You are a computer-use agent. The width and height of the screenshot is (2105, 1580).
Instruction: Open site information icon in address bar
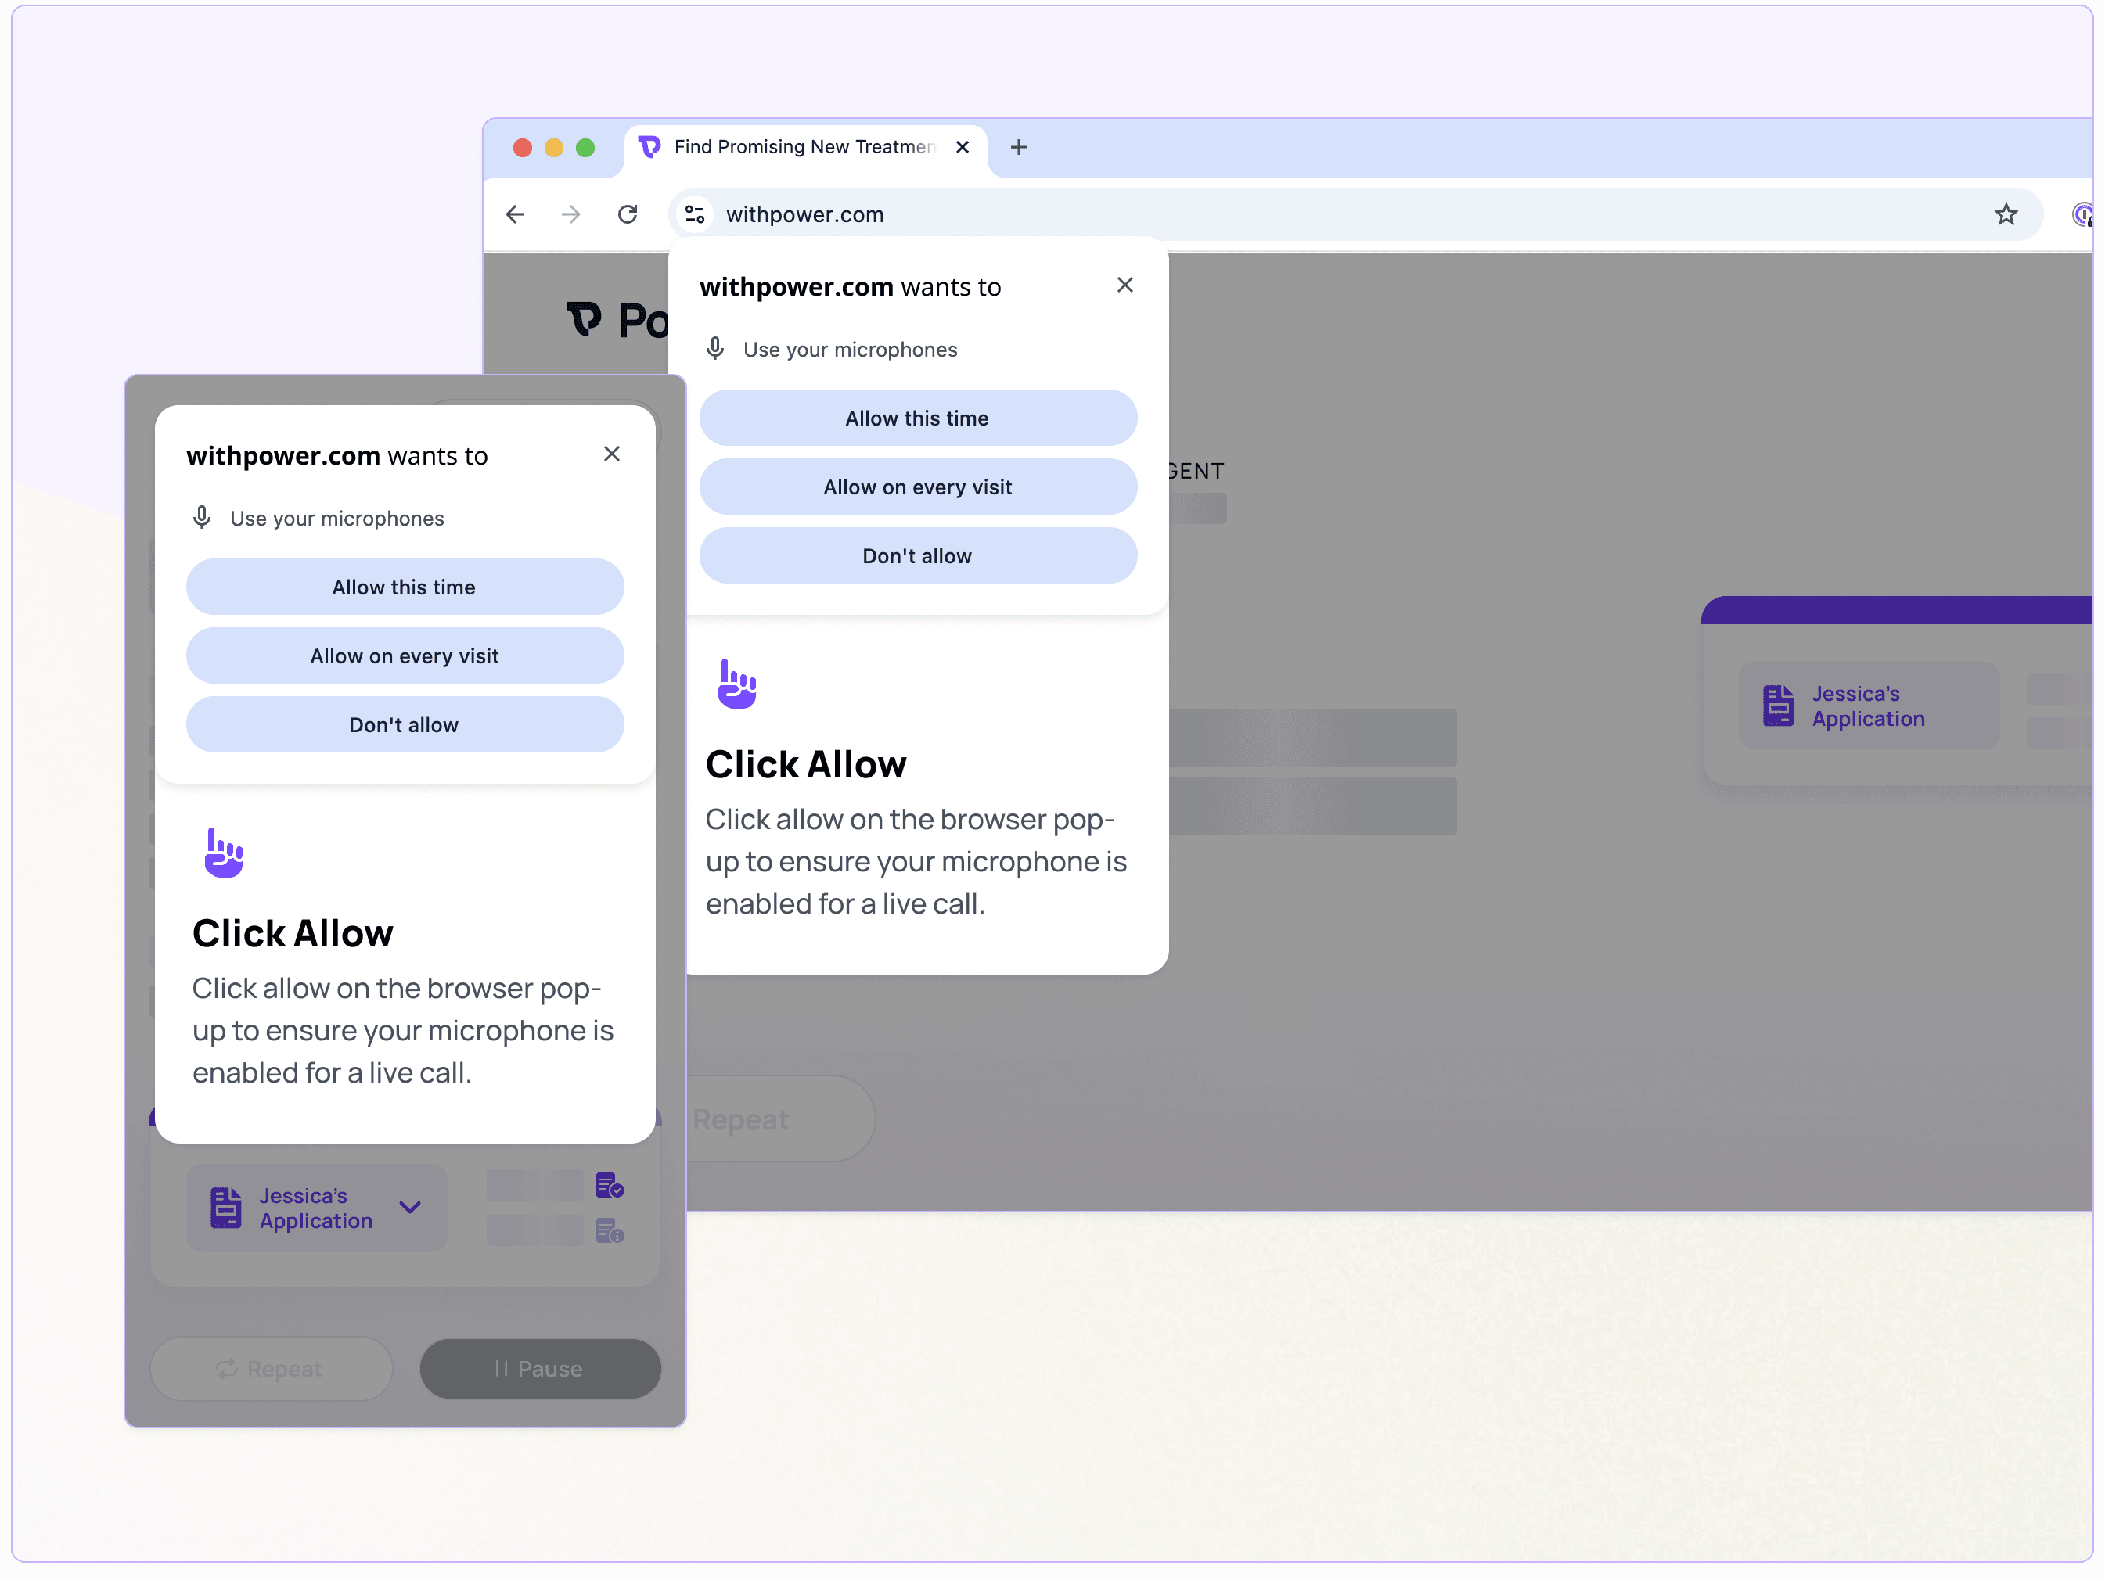(696, 214)
